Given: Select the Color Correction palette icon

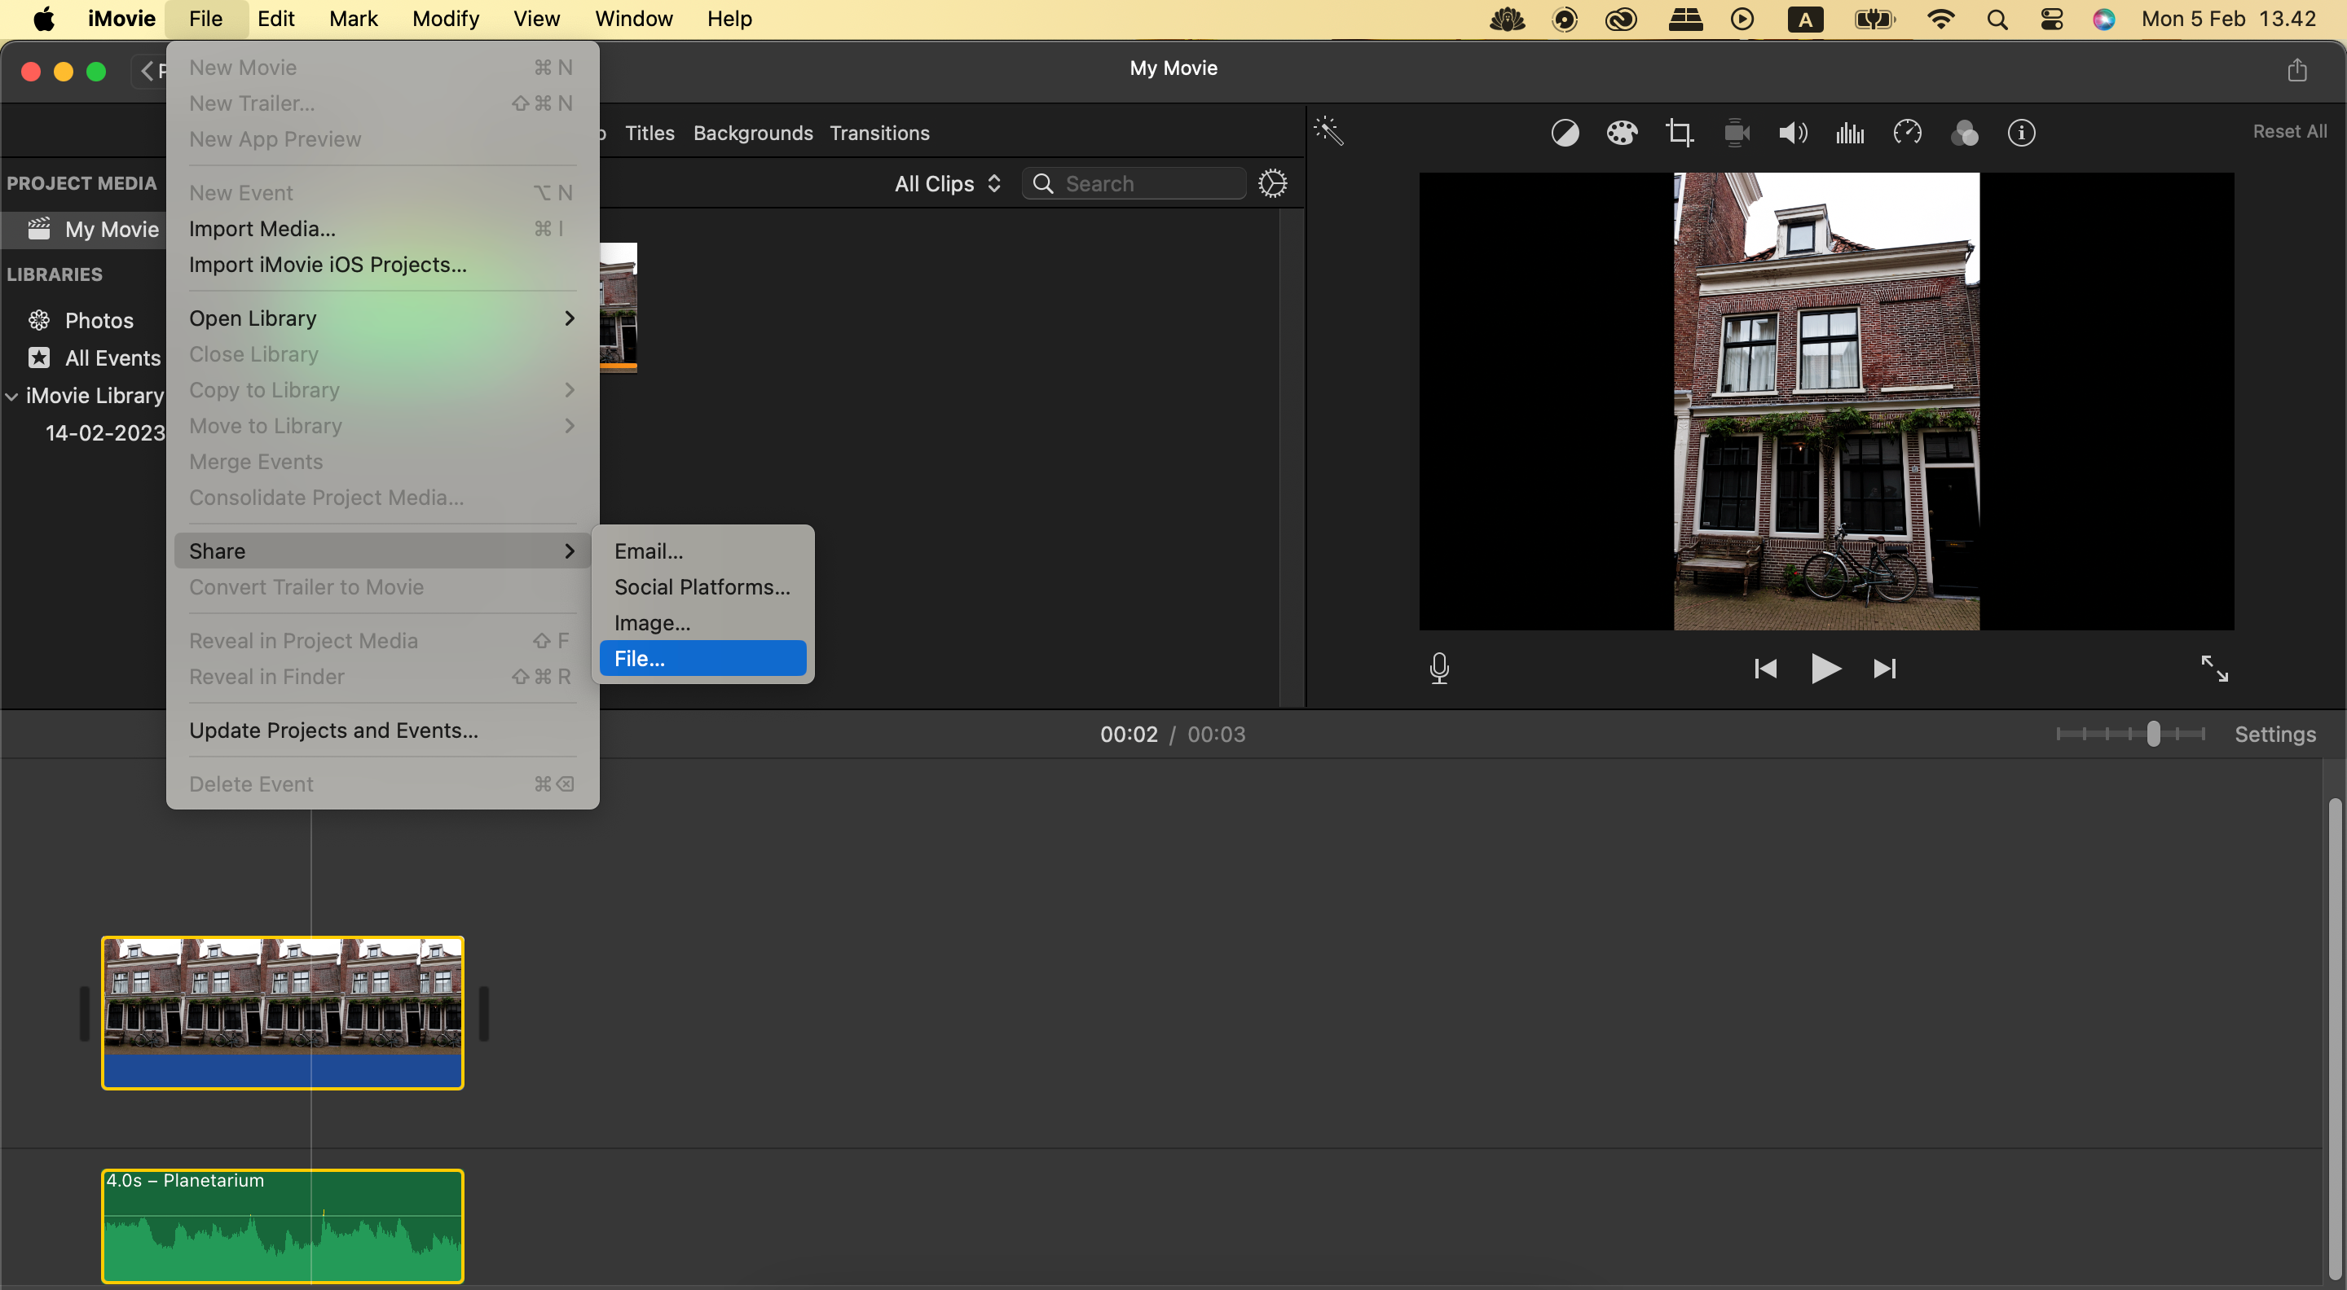Looking at the screenshot, I should tap(1622, 133).
